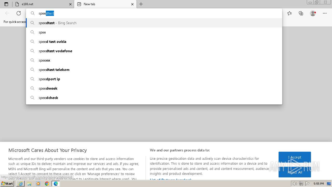Open the Windows Start menu
This screenshot has height=187, width=332.
[7, 184]
